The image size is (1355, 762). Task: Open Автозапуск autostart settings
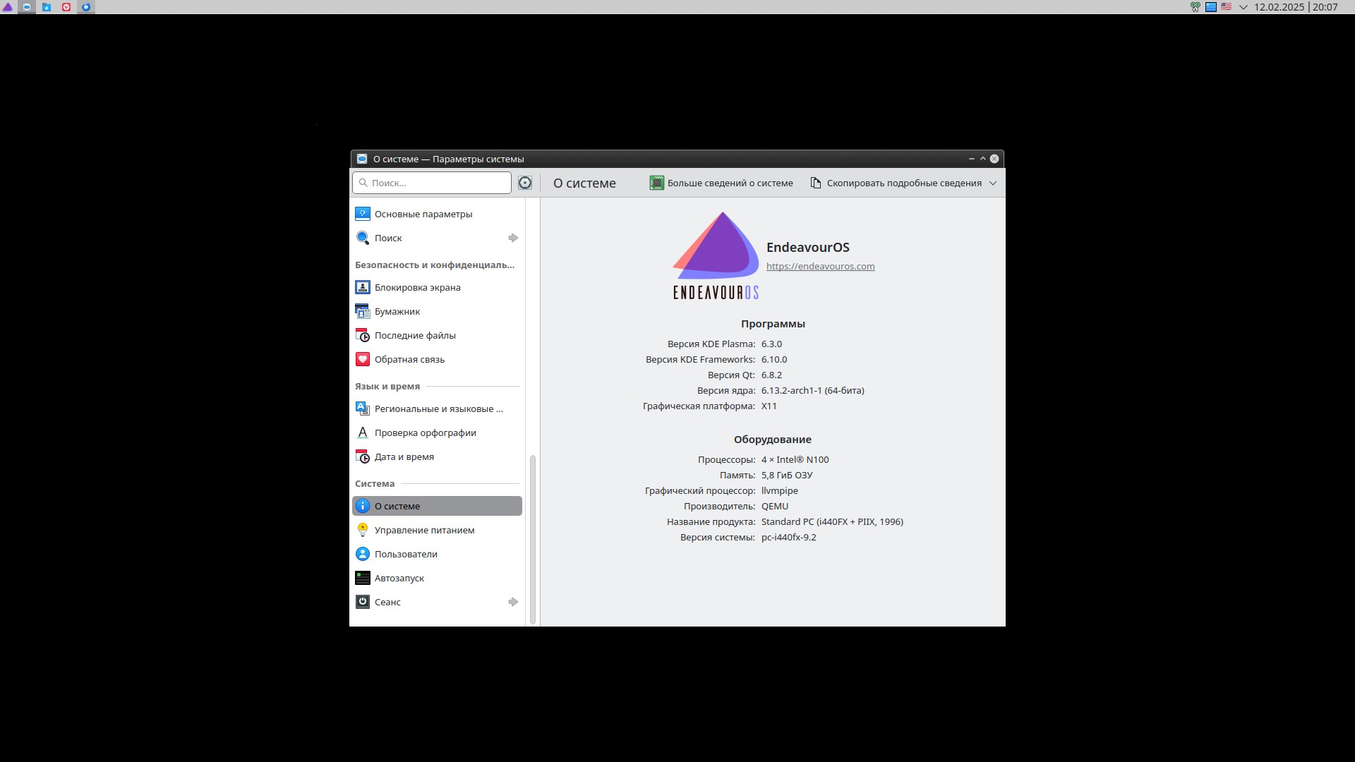tap(437, 578)
